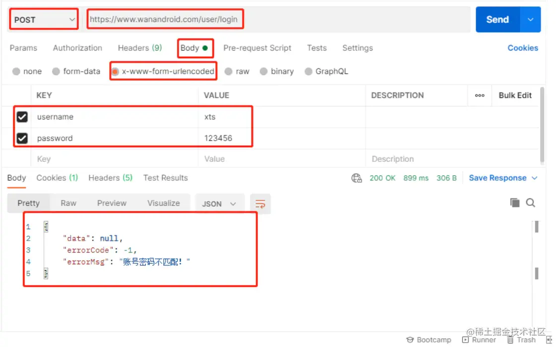Image resolution: width=556 pixels, height=347 pixels.
Task: Select the Visualize view
Action: tap(164, 203)
